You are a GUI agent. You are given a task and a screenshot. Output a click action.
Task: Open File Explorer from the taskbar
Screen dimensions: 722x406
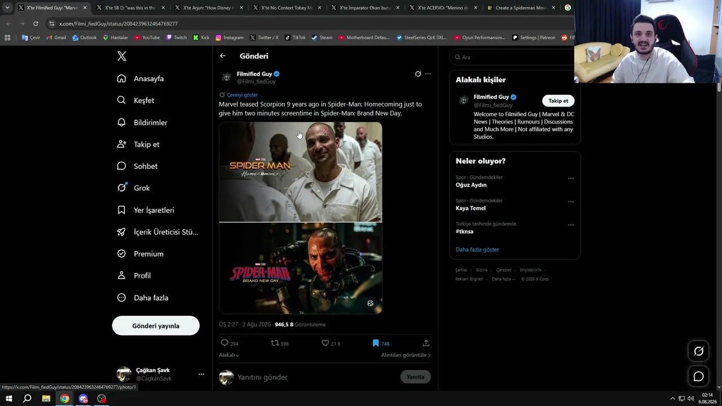[46, 399]
